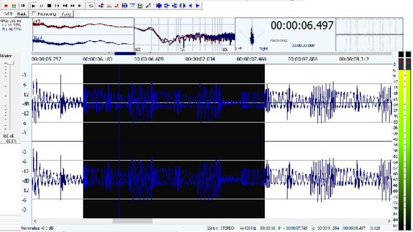This screenshot has height=232, width=413.
Task: Rewind using the double left arrow button
Action: (65, 5)
